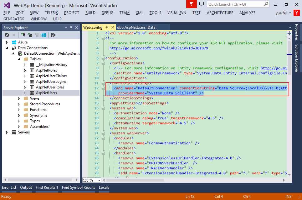This screenshot has height=200, width=302.
Task: Close the Web.config tab
Action: click(113, 27)
